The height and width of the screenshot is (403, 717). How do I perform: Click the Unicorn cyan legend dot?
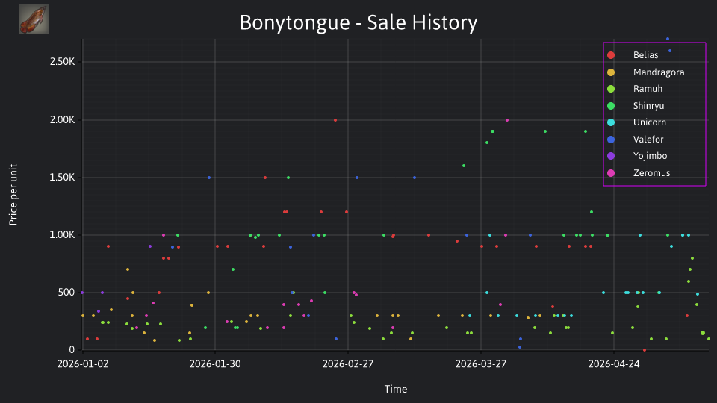[611, 122]
